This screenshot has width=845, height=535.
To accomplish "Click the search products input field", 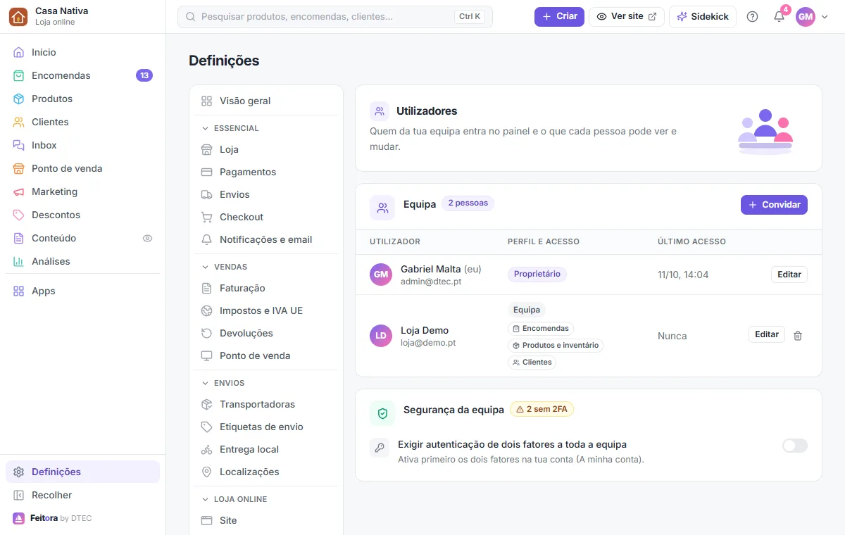I will coord(335,16).
